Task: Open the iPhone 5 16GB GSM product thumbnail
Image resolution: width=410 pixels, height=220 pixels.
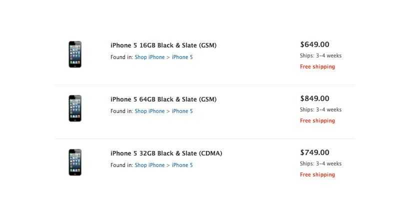Action: pyautogui.click(x=75, y=54)
